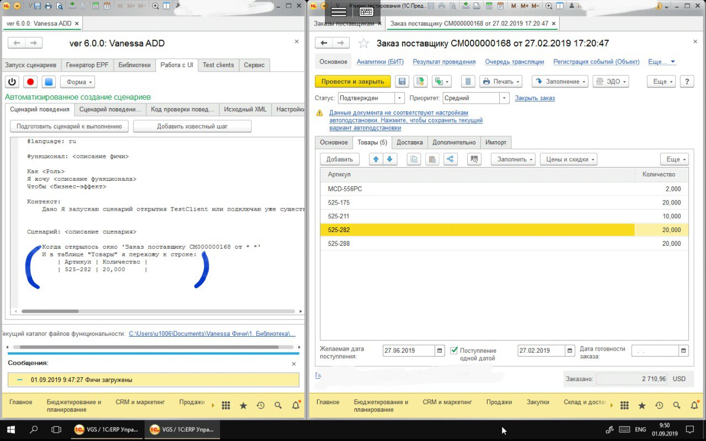Image resolution: width=706 pixels, height=441 pixels.
Task: Click the help question mark button
Action: tap(687, 82)
